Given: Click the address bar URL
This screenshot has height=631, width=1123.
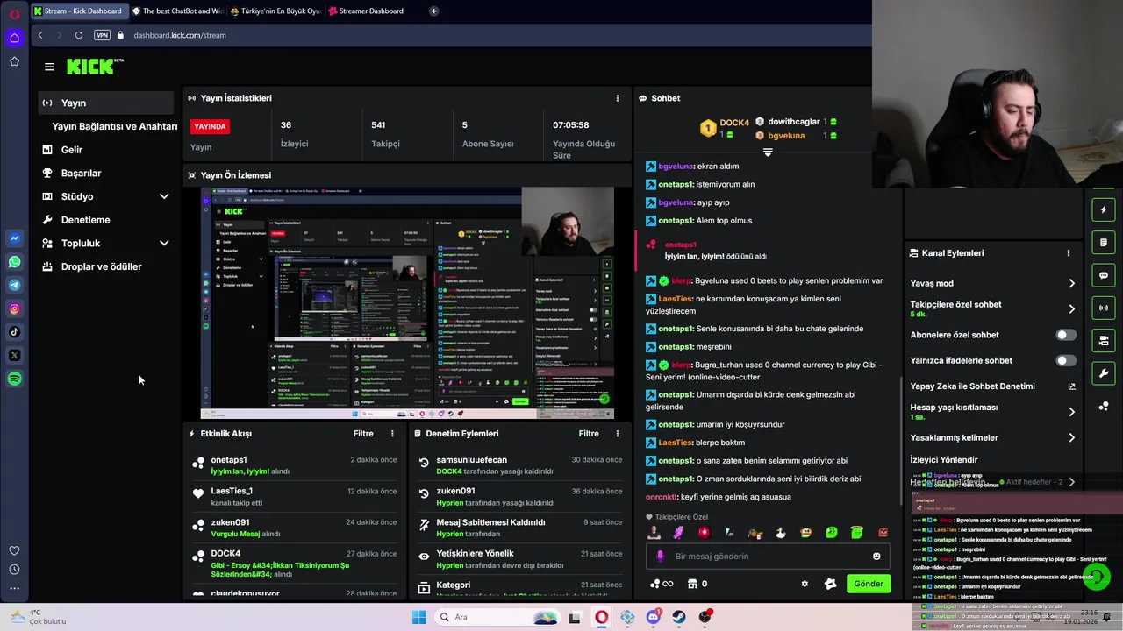Looking at the screenshot, I should [x=180, y=35].
